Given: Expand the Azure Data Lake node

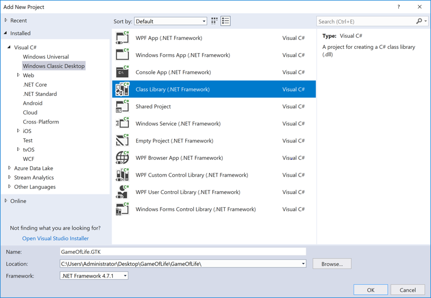Looking at the screenshot, I should point(9,168).
